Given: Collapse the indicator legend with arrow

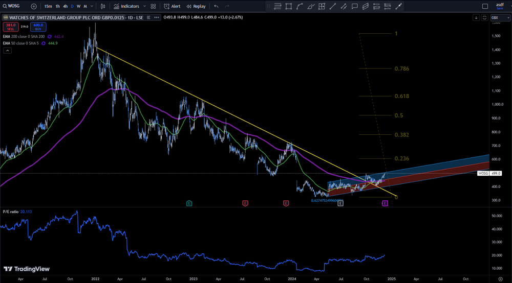Looking at the screenshot, I should [7, 51].
